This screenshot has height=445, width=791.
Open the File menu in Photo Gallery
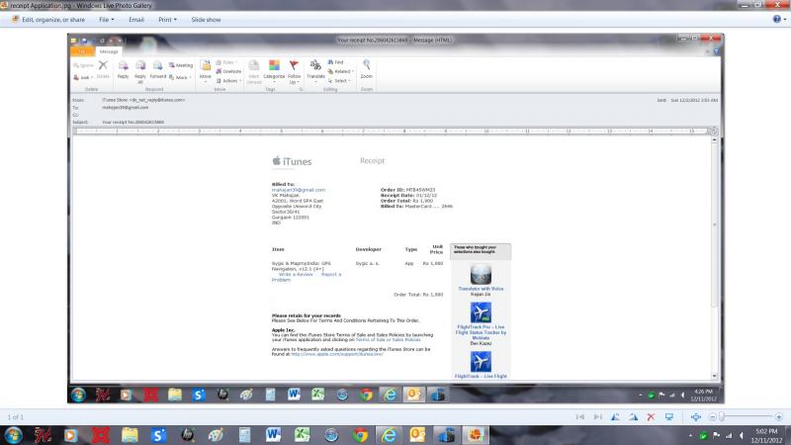pyautogui.click(x=107, y=20)
